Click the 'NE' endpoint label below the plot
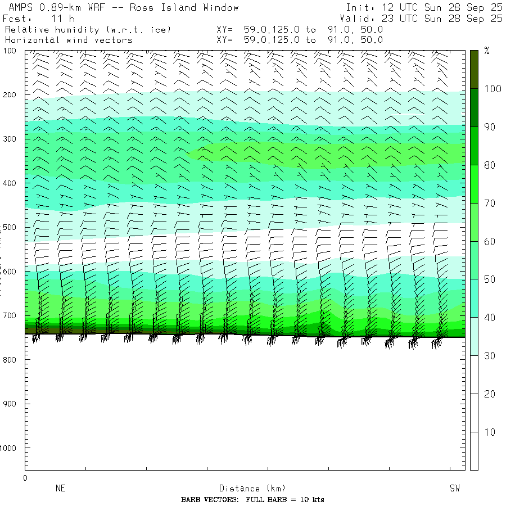 point(61,488)
